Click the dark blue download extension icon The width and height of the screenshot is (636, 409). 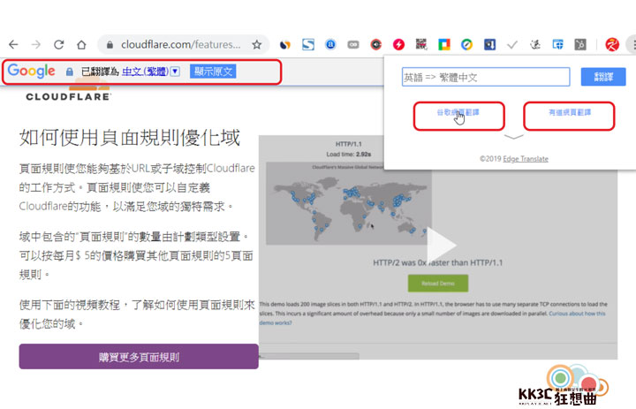489,45
